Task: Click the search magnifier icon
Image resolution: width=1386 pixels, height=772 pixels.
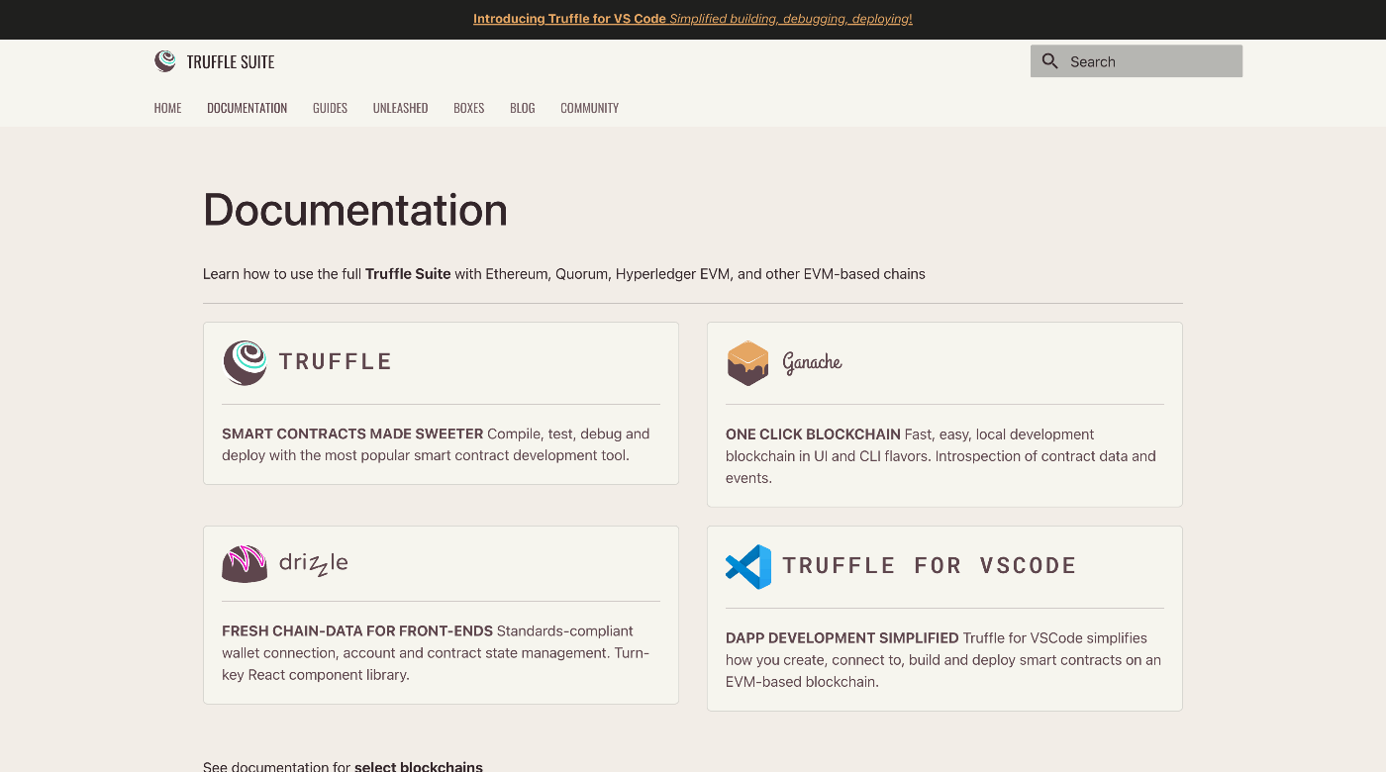Action: pyautogui.click(x=1050, y=61)
